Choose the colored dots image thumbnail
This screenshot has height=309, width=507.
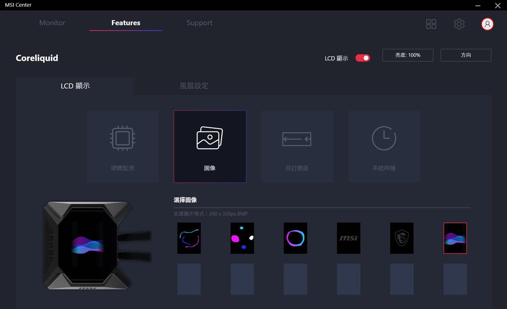click(x=242, y=238)
